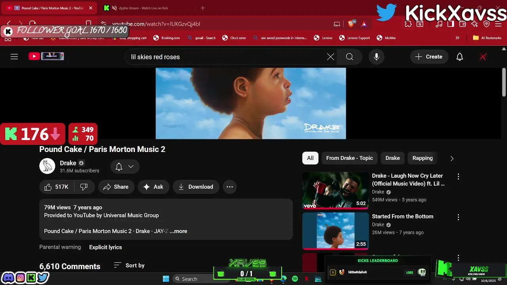This screenshot has height=285, width=507.
Task: Open the browser extensions puzzle icon
Action: pos(408,24)
